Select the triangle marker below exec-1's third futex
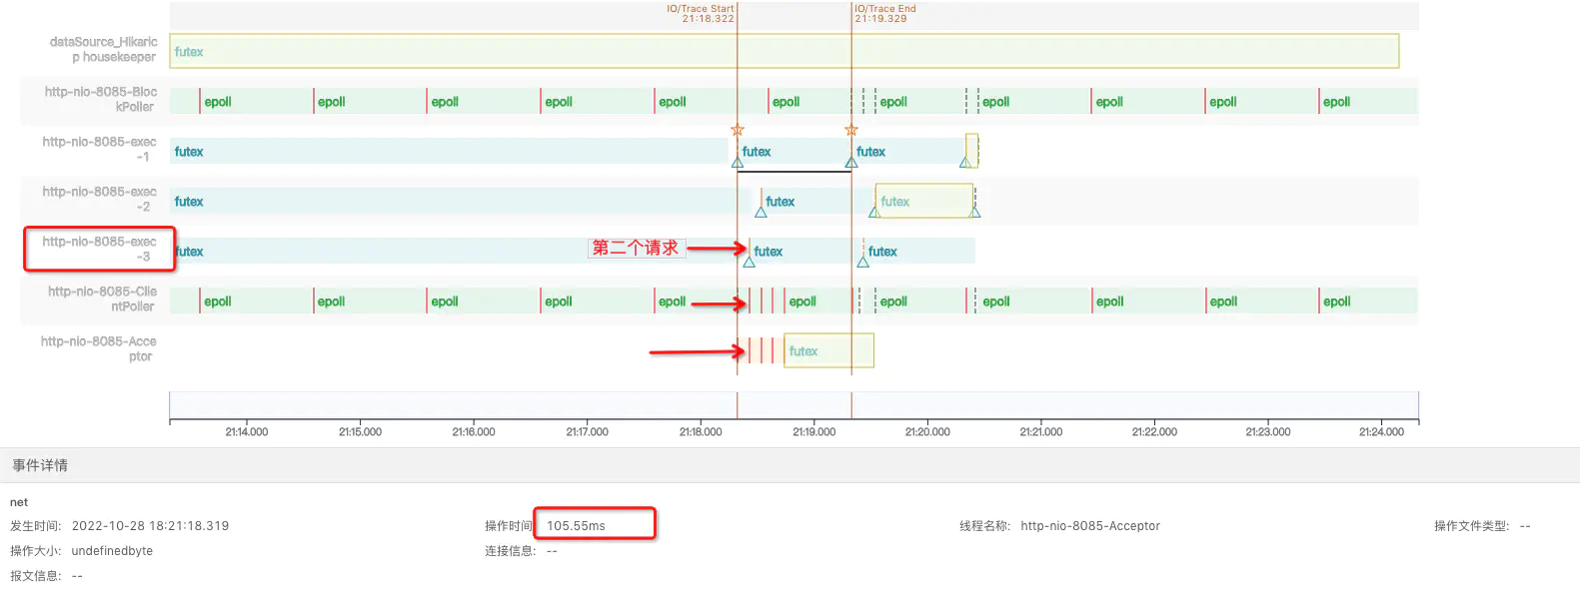 pyautogui.click(x=851, y=162)
